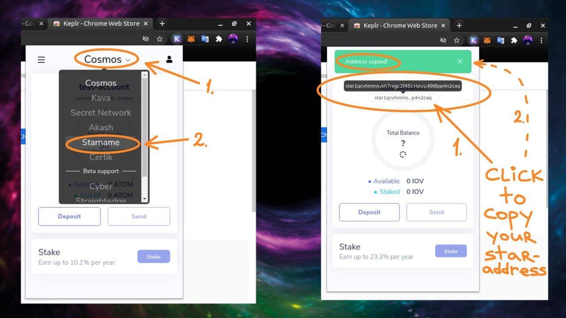This screenshot has width=566, height=318.
Task: Switch to Keplr Chrome Web Store tab, right window
Action: (x=400, y=25)
